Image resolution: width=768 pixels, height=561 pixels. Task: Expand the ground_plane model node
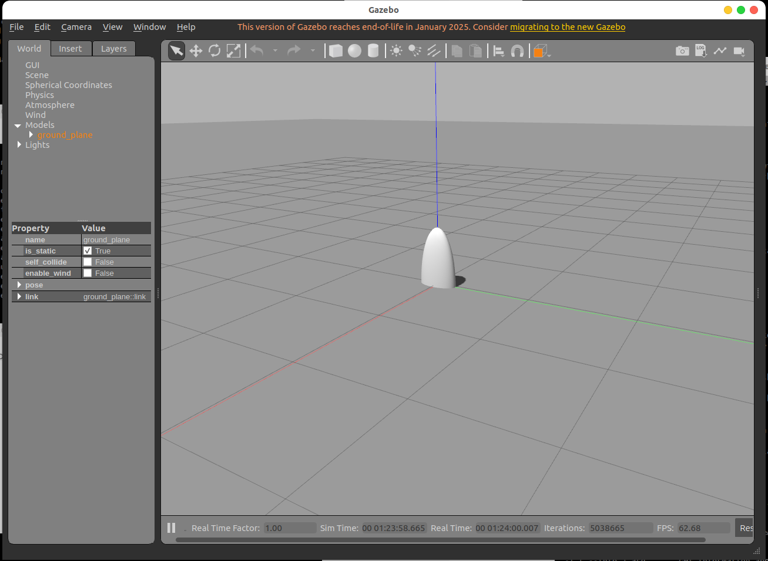pyautogui.click(x=31, y=135)
